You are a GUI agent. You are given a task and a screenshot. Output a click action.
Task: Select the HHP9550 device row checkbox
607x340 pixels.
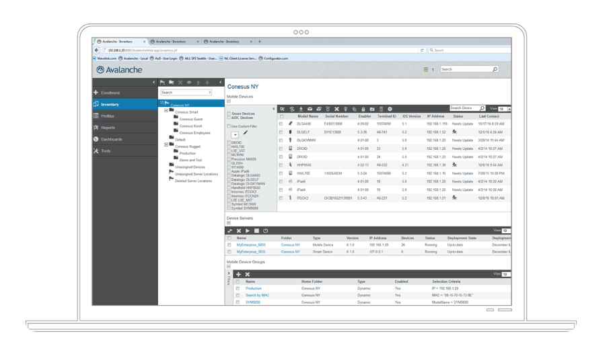tap(281, 165)
